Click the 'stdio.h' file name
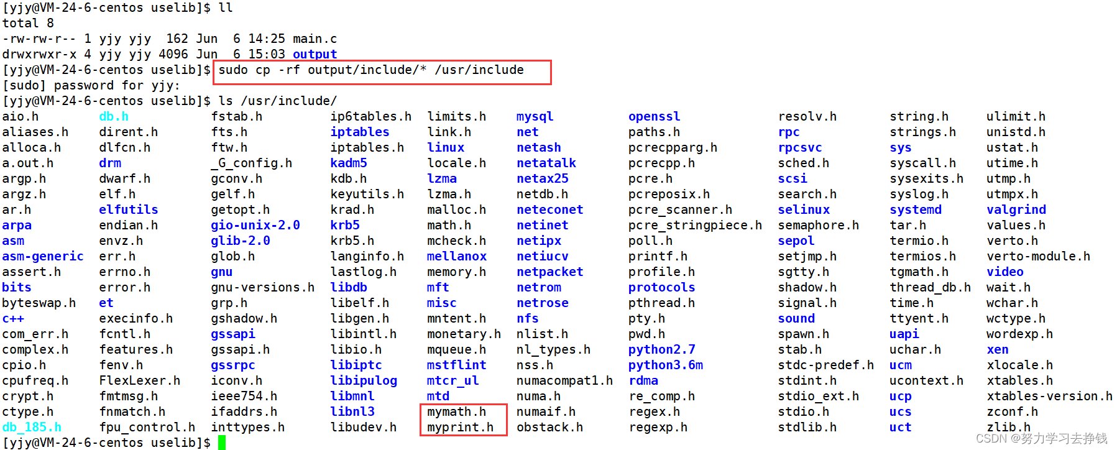The height and width of the screenshot is (450, 1117). (804, 412)
